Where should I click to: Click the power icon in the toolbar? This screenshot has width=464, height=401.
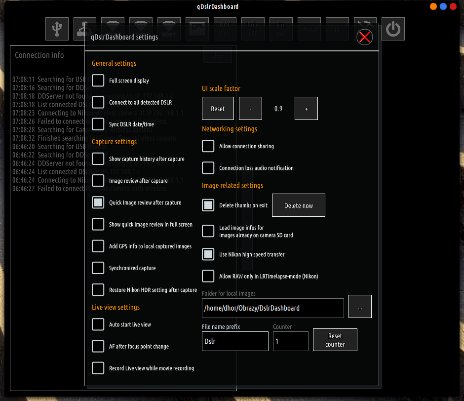click(x=393, y=29)
